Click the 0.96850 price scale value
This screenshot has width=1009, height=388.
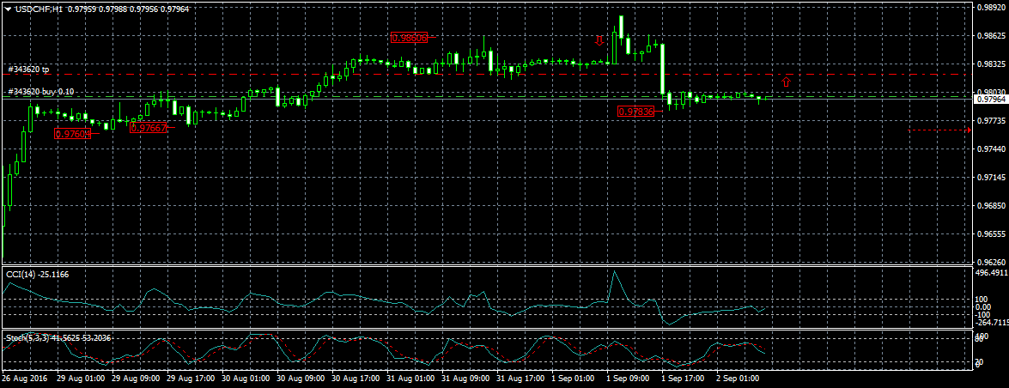[991, 206]
